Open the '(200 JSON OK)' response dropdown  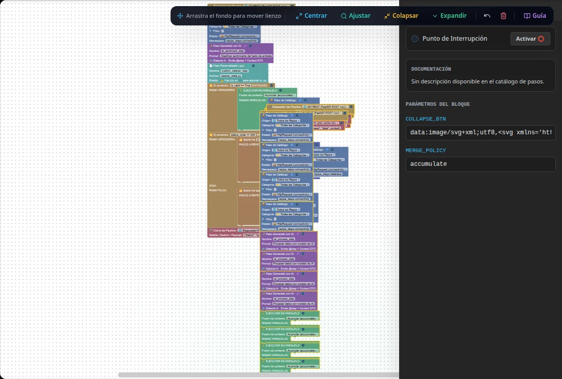[326, 123]
